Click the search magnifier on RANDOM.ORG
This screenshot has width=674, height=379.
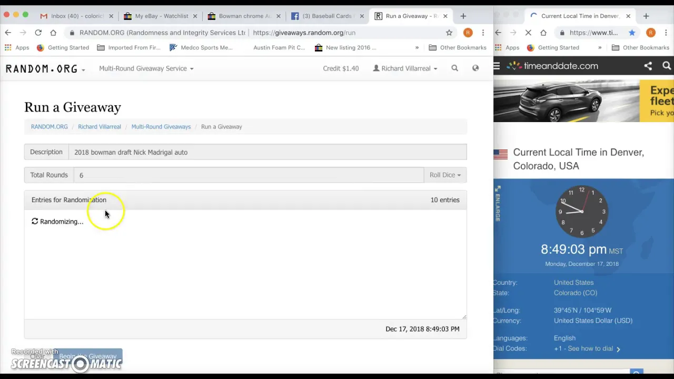tap(454, 68)
